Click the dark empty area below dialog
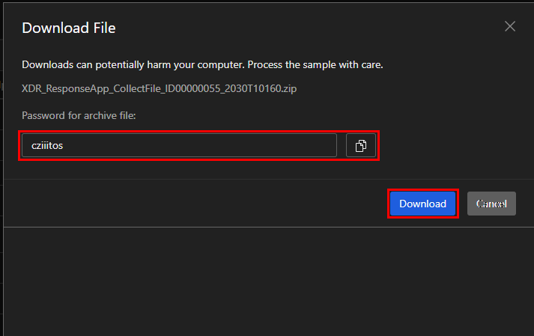Image resolution: width=534 pixels, height=336 pixels. (x=267, y=284)
